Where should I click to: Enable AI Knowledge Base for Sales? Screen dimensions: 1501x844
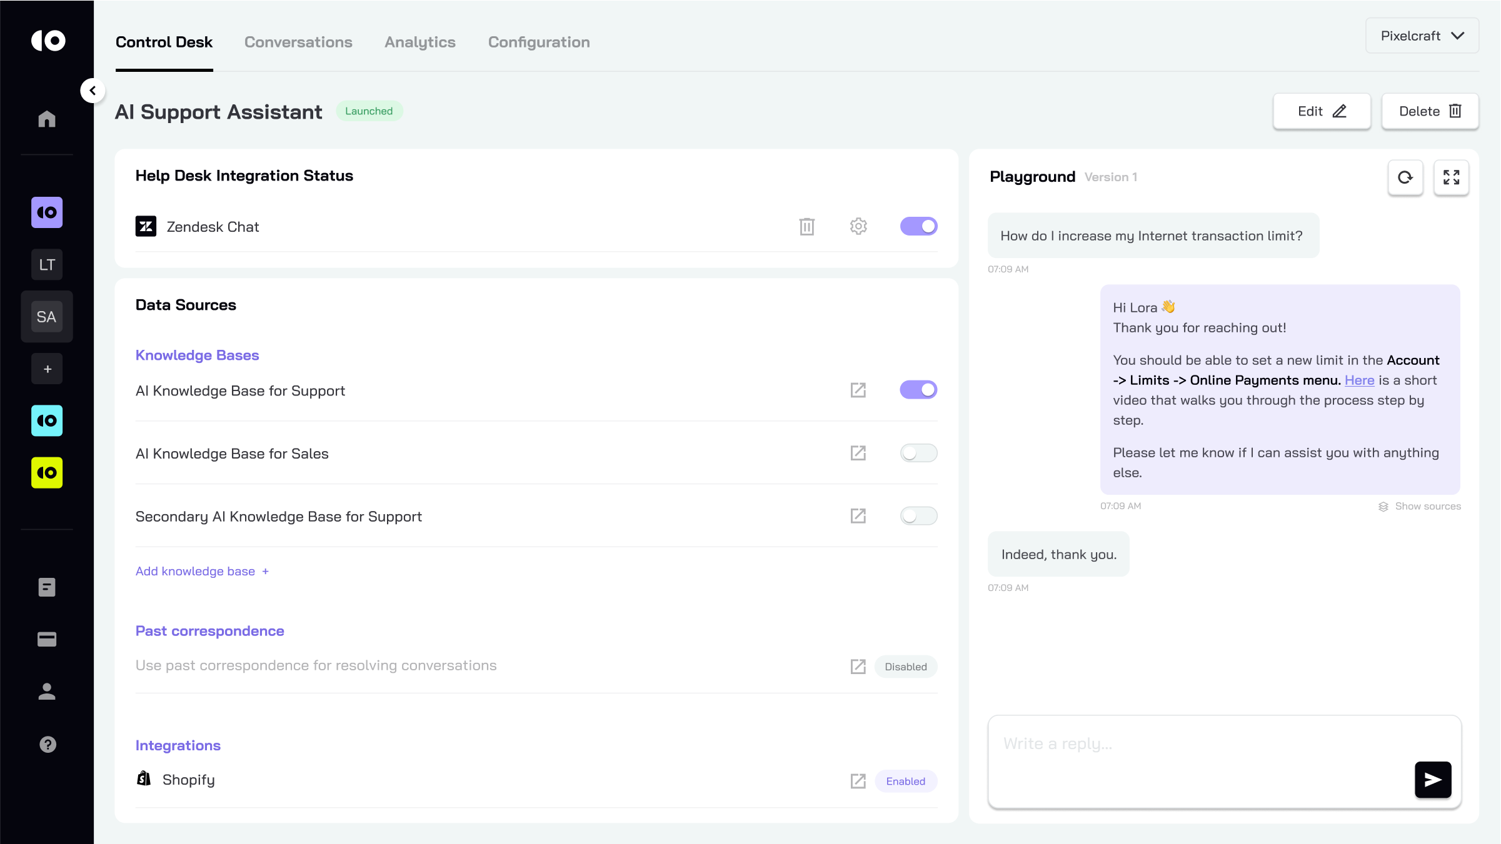point(918,453)
